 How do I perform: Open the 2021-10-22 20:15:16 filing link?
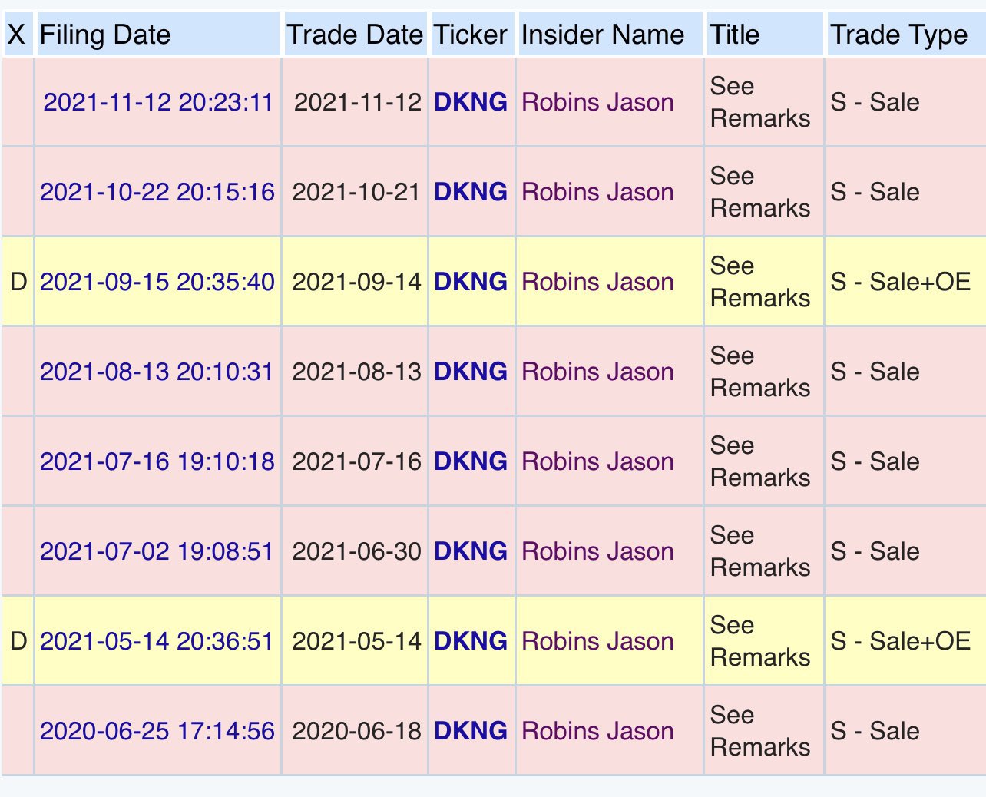coord(157,192)
